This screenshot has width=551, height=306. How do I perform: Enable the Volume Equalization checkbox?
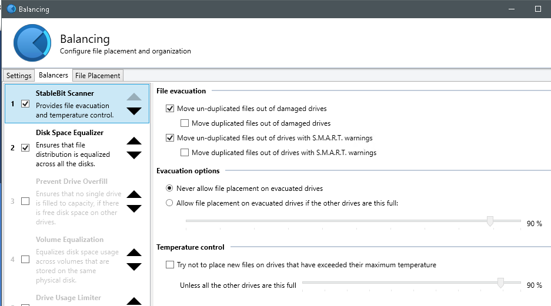25,260
